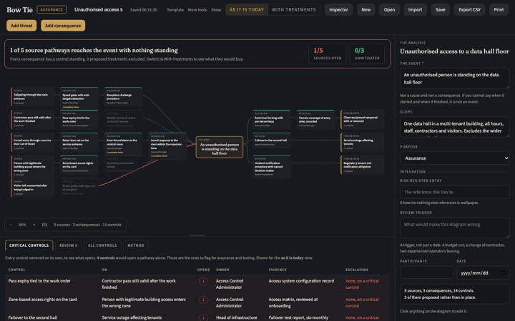Select consequence Client equipment tampered with or removed
515x321 pixels.
(362, 120)
